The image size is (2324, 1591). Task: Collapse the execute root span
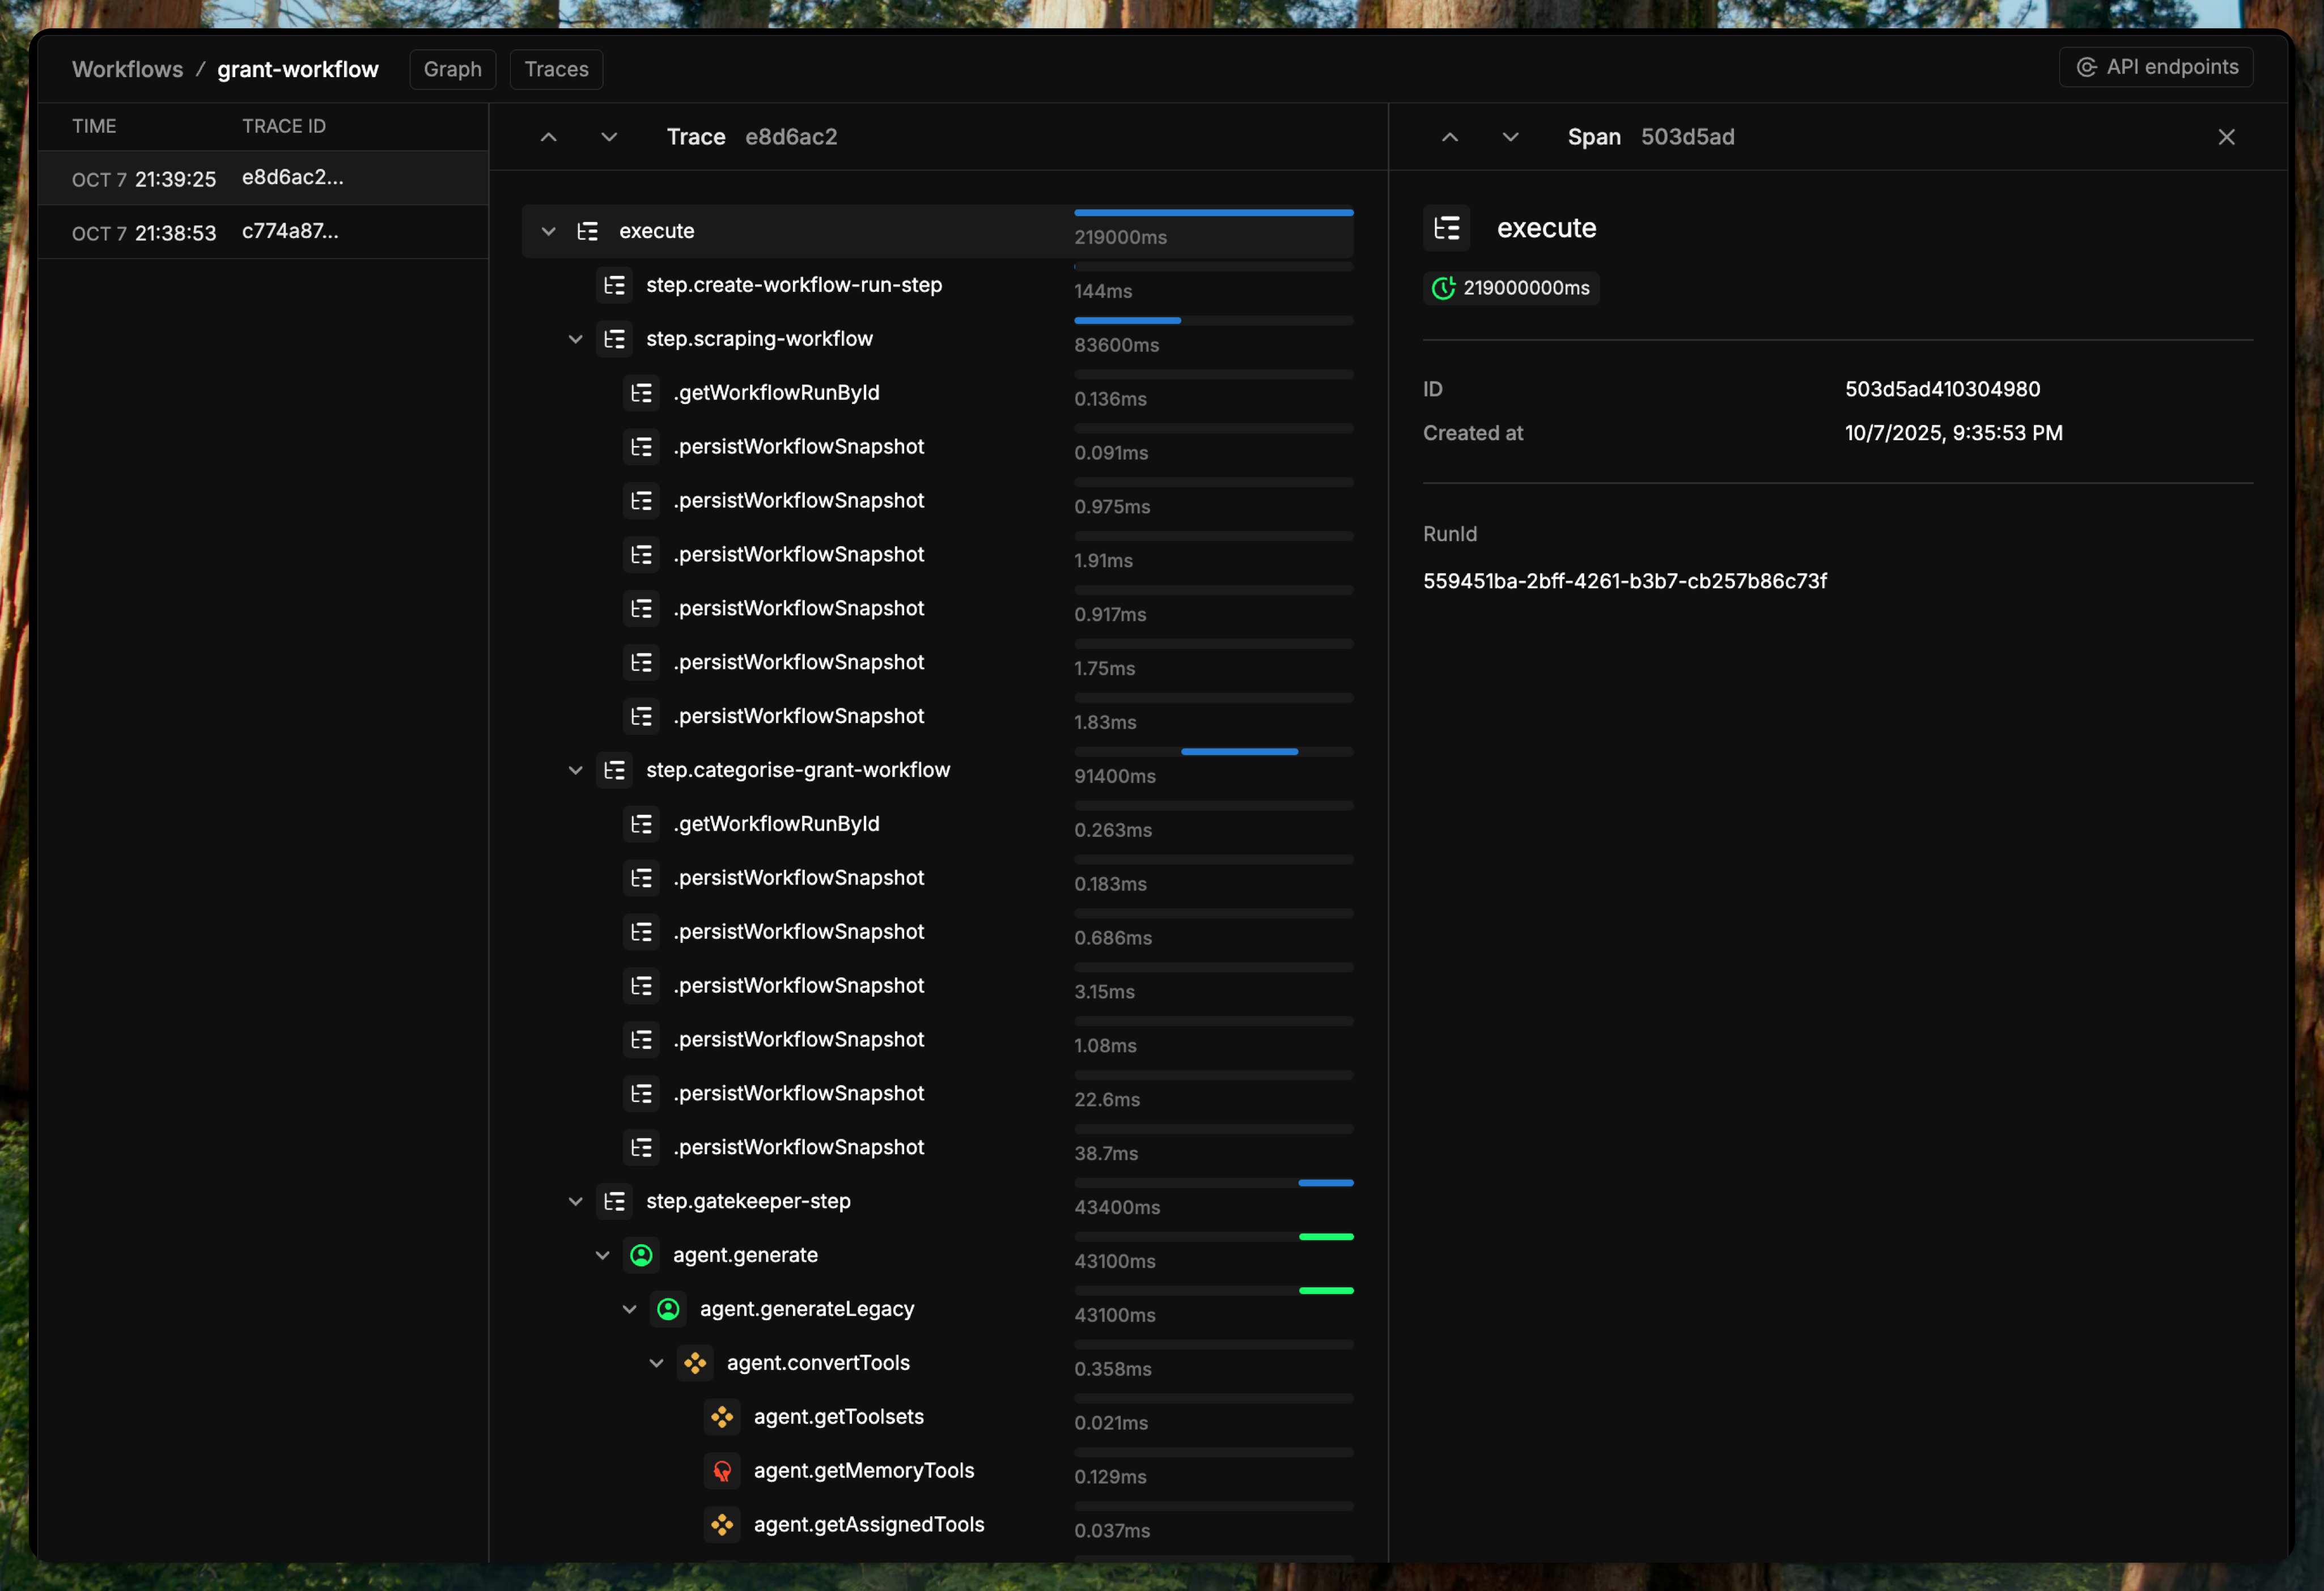click(548, 232)
